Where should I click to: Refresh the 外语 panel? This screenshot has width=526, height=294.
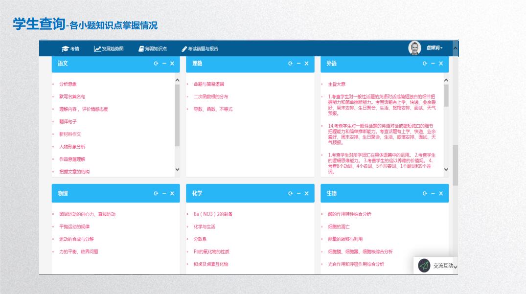[425, 64]
